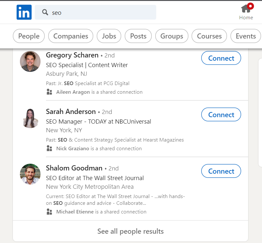Focus the search field containing seo
The height and width of the screenshot is (243, 262).
pyautogui.click(x=95, y=12)
